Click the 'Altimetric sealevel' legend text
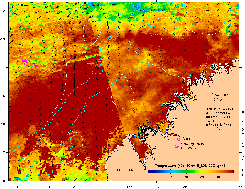Viewport: 245px width, 189px height. (220, 109)
